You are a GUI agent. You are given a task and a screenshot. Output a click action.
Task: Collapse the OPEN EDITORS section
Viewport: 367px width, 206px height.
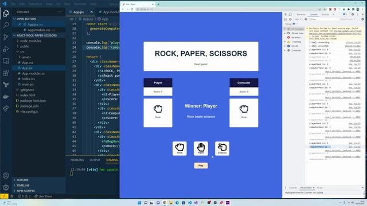pos(38,19)
